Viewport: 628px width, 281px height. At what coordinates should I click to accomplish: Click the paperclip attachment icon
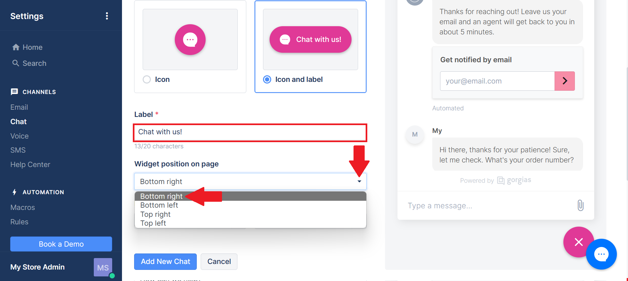580,205
